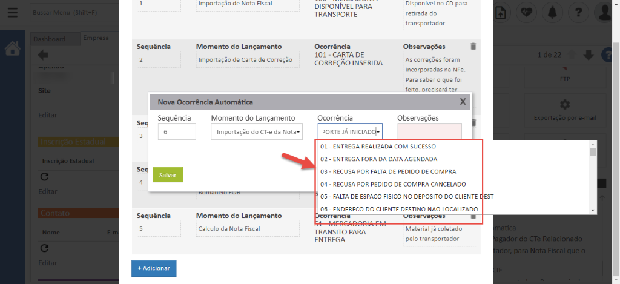The width and height of the screenshot is (620, 284).
Task: Open the hamburger main menu
Action: 13,13
